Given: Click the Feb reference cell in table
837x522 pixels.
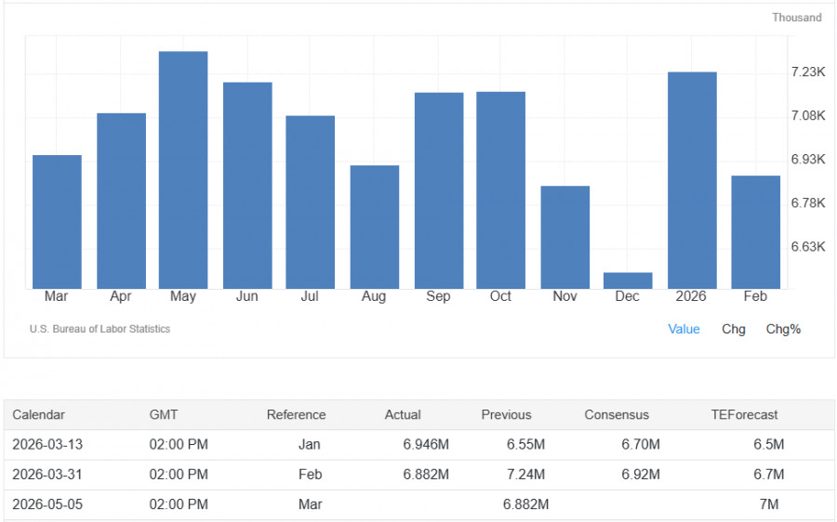Looking at the screenshot, I should click(310, 475).
